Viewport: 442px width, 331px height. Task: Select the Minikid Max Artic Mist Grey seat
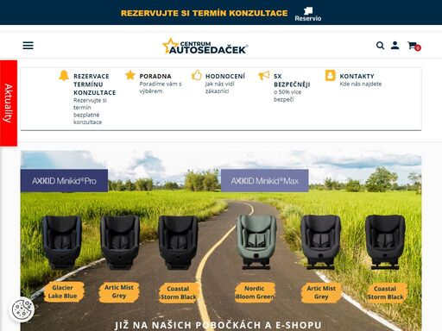coord(320,241)
